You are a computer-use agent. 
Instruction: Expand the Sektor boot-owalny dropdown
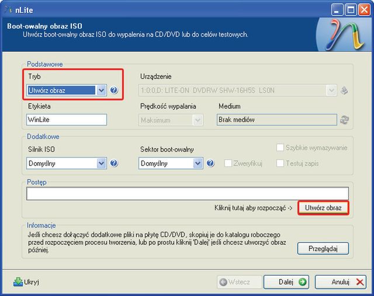[x=171, y=163]
